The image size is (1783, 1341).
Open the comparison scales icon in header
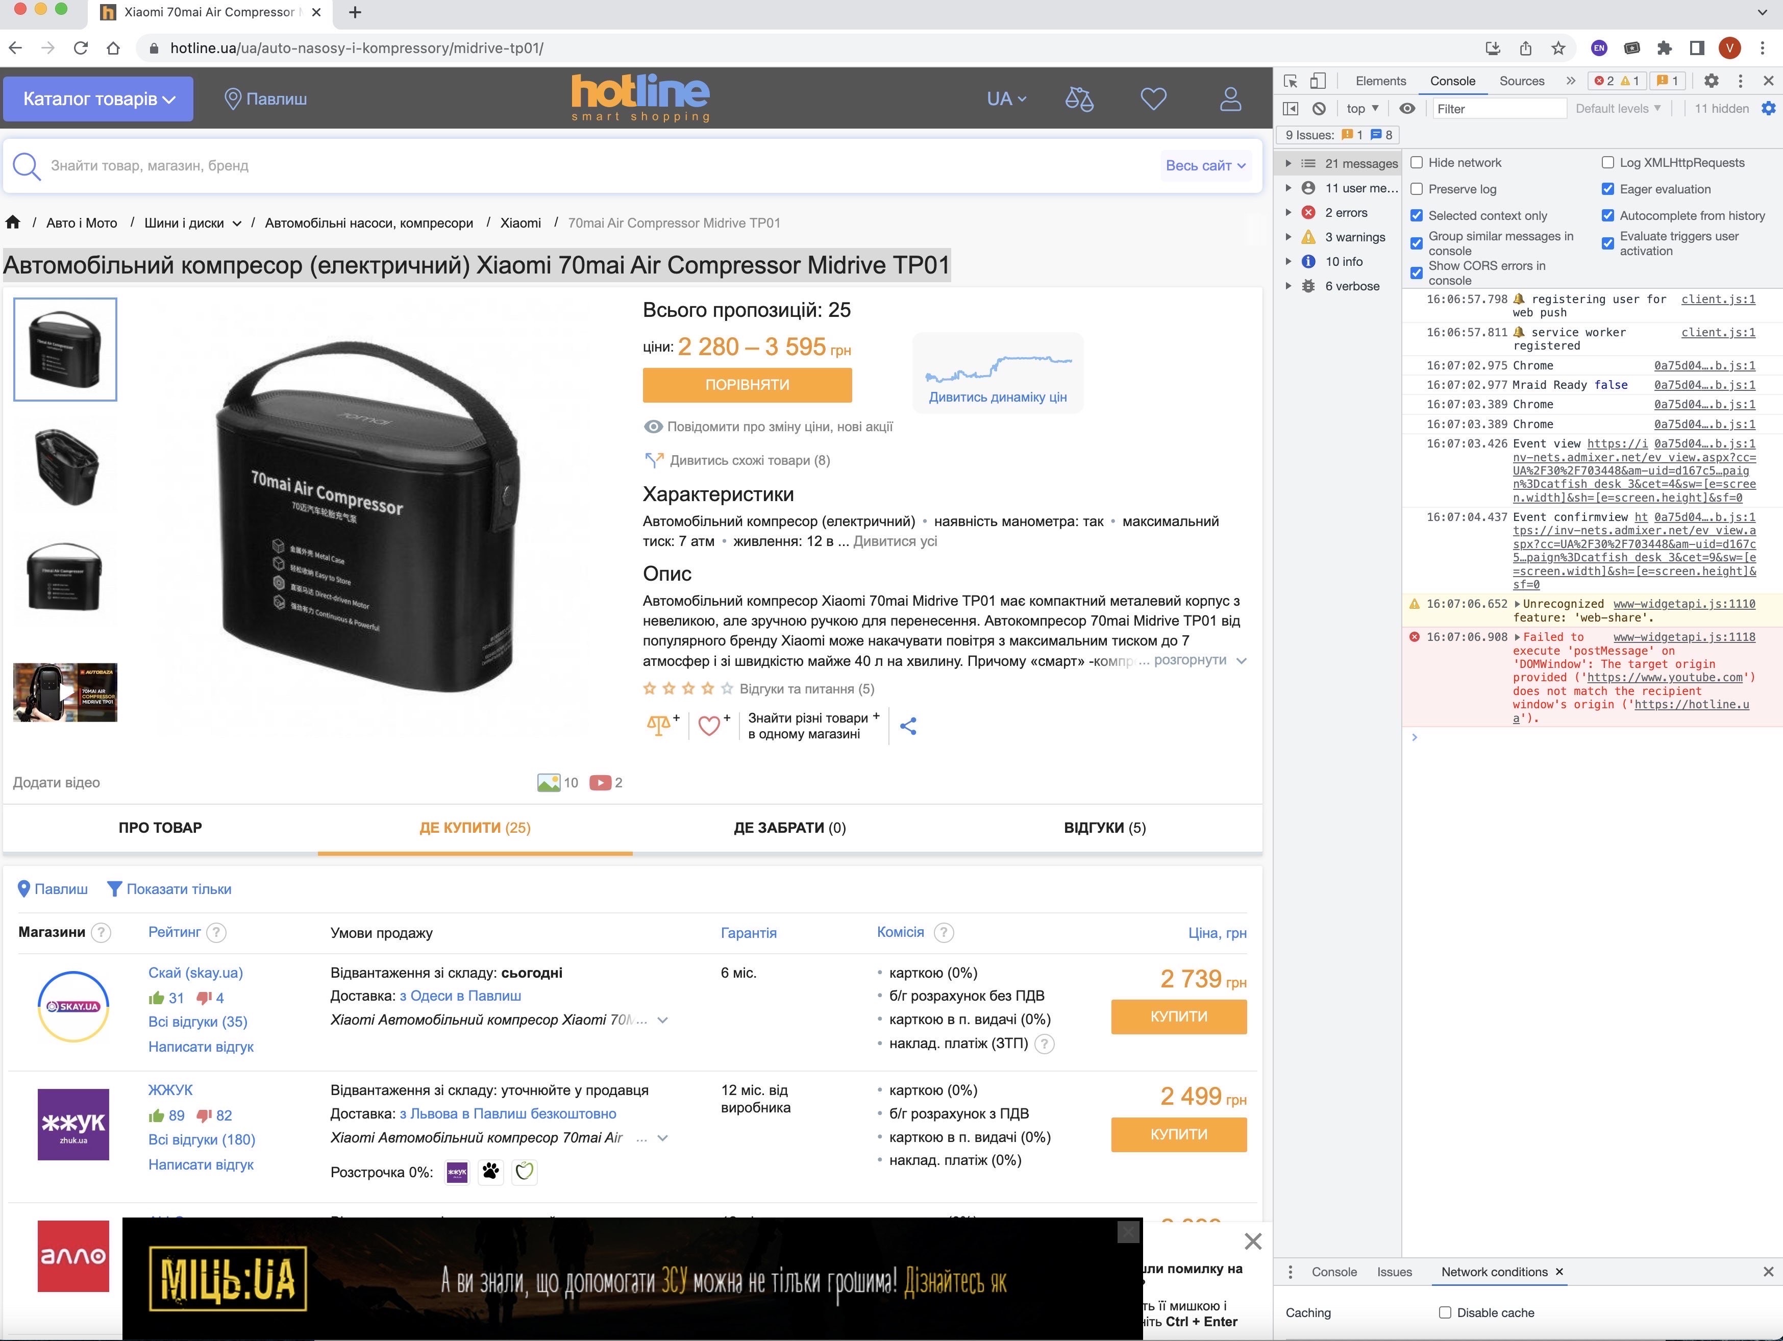(1078, 99)
